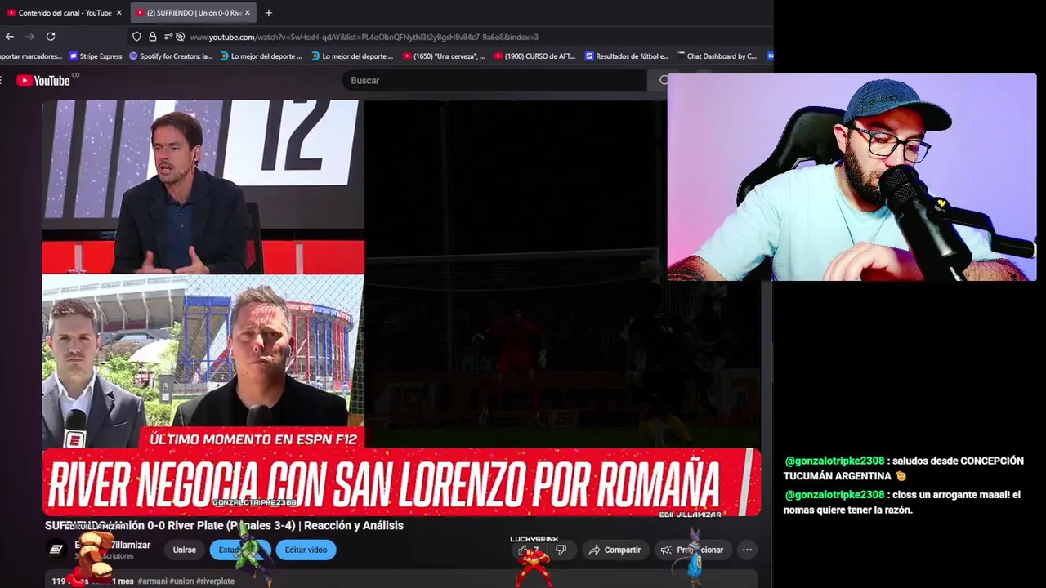Open the '(1650) Una cerveza' bookmark
Screen dimensions: 1046x588
click(x=444, y=56)
